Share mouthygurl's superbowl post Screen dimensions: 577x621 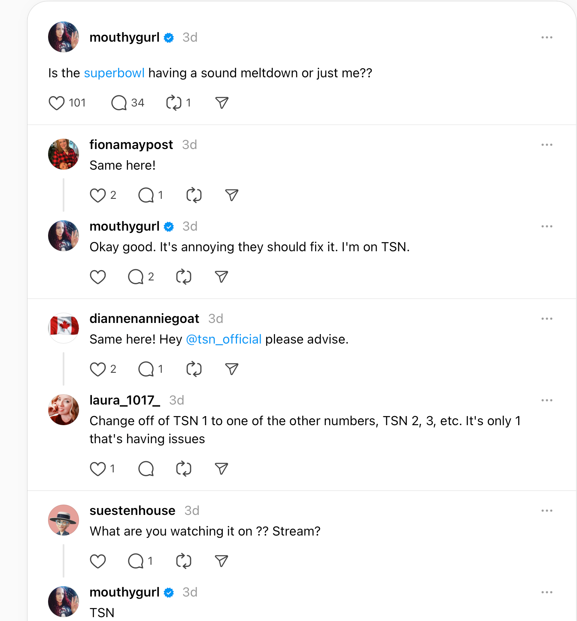pyautogui.click(x=222, y=103)
